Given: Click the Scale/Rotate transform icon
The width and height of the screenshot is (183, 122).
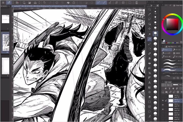Looking at the screenshot, I should (74, 3).
